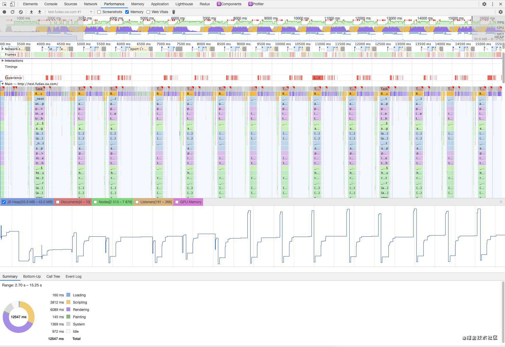Image resolution: width=505 pixels, height=347 pixels.
Task: Start recording with the record button
Action: (4, 12)
